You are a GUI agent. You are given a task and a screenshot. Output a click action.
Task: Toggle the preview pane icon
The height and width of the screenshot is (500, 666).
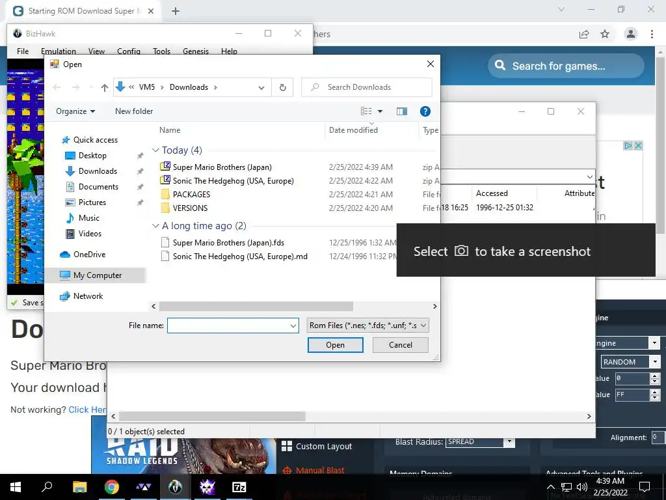coord(402,111)
